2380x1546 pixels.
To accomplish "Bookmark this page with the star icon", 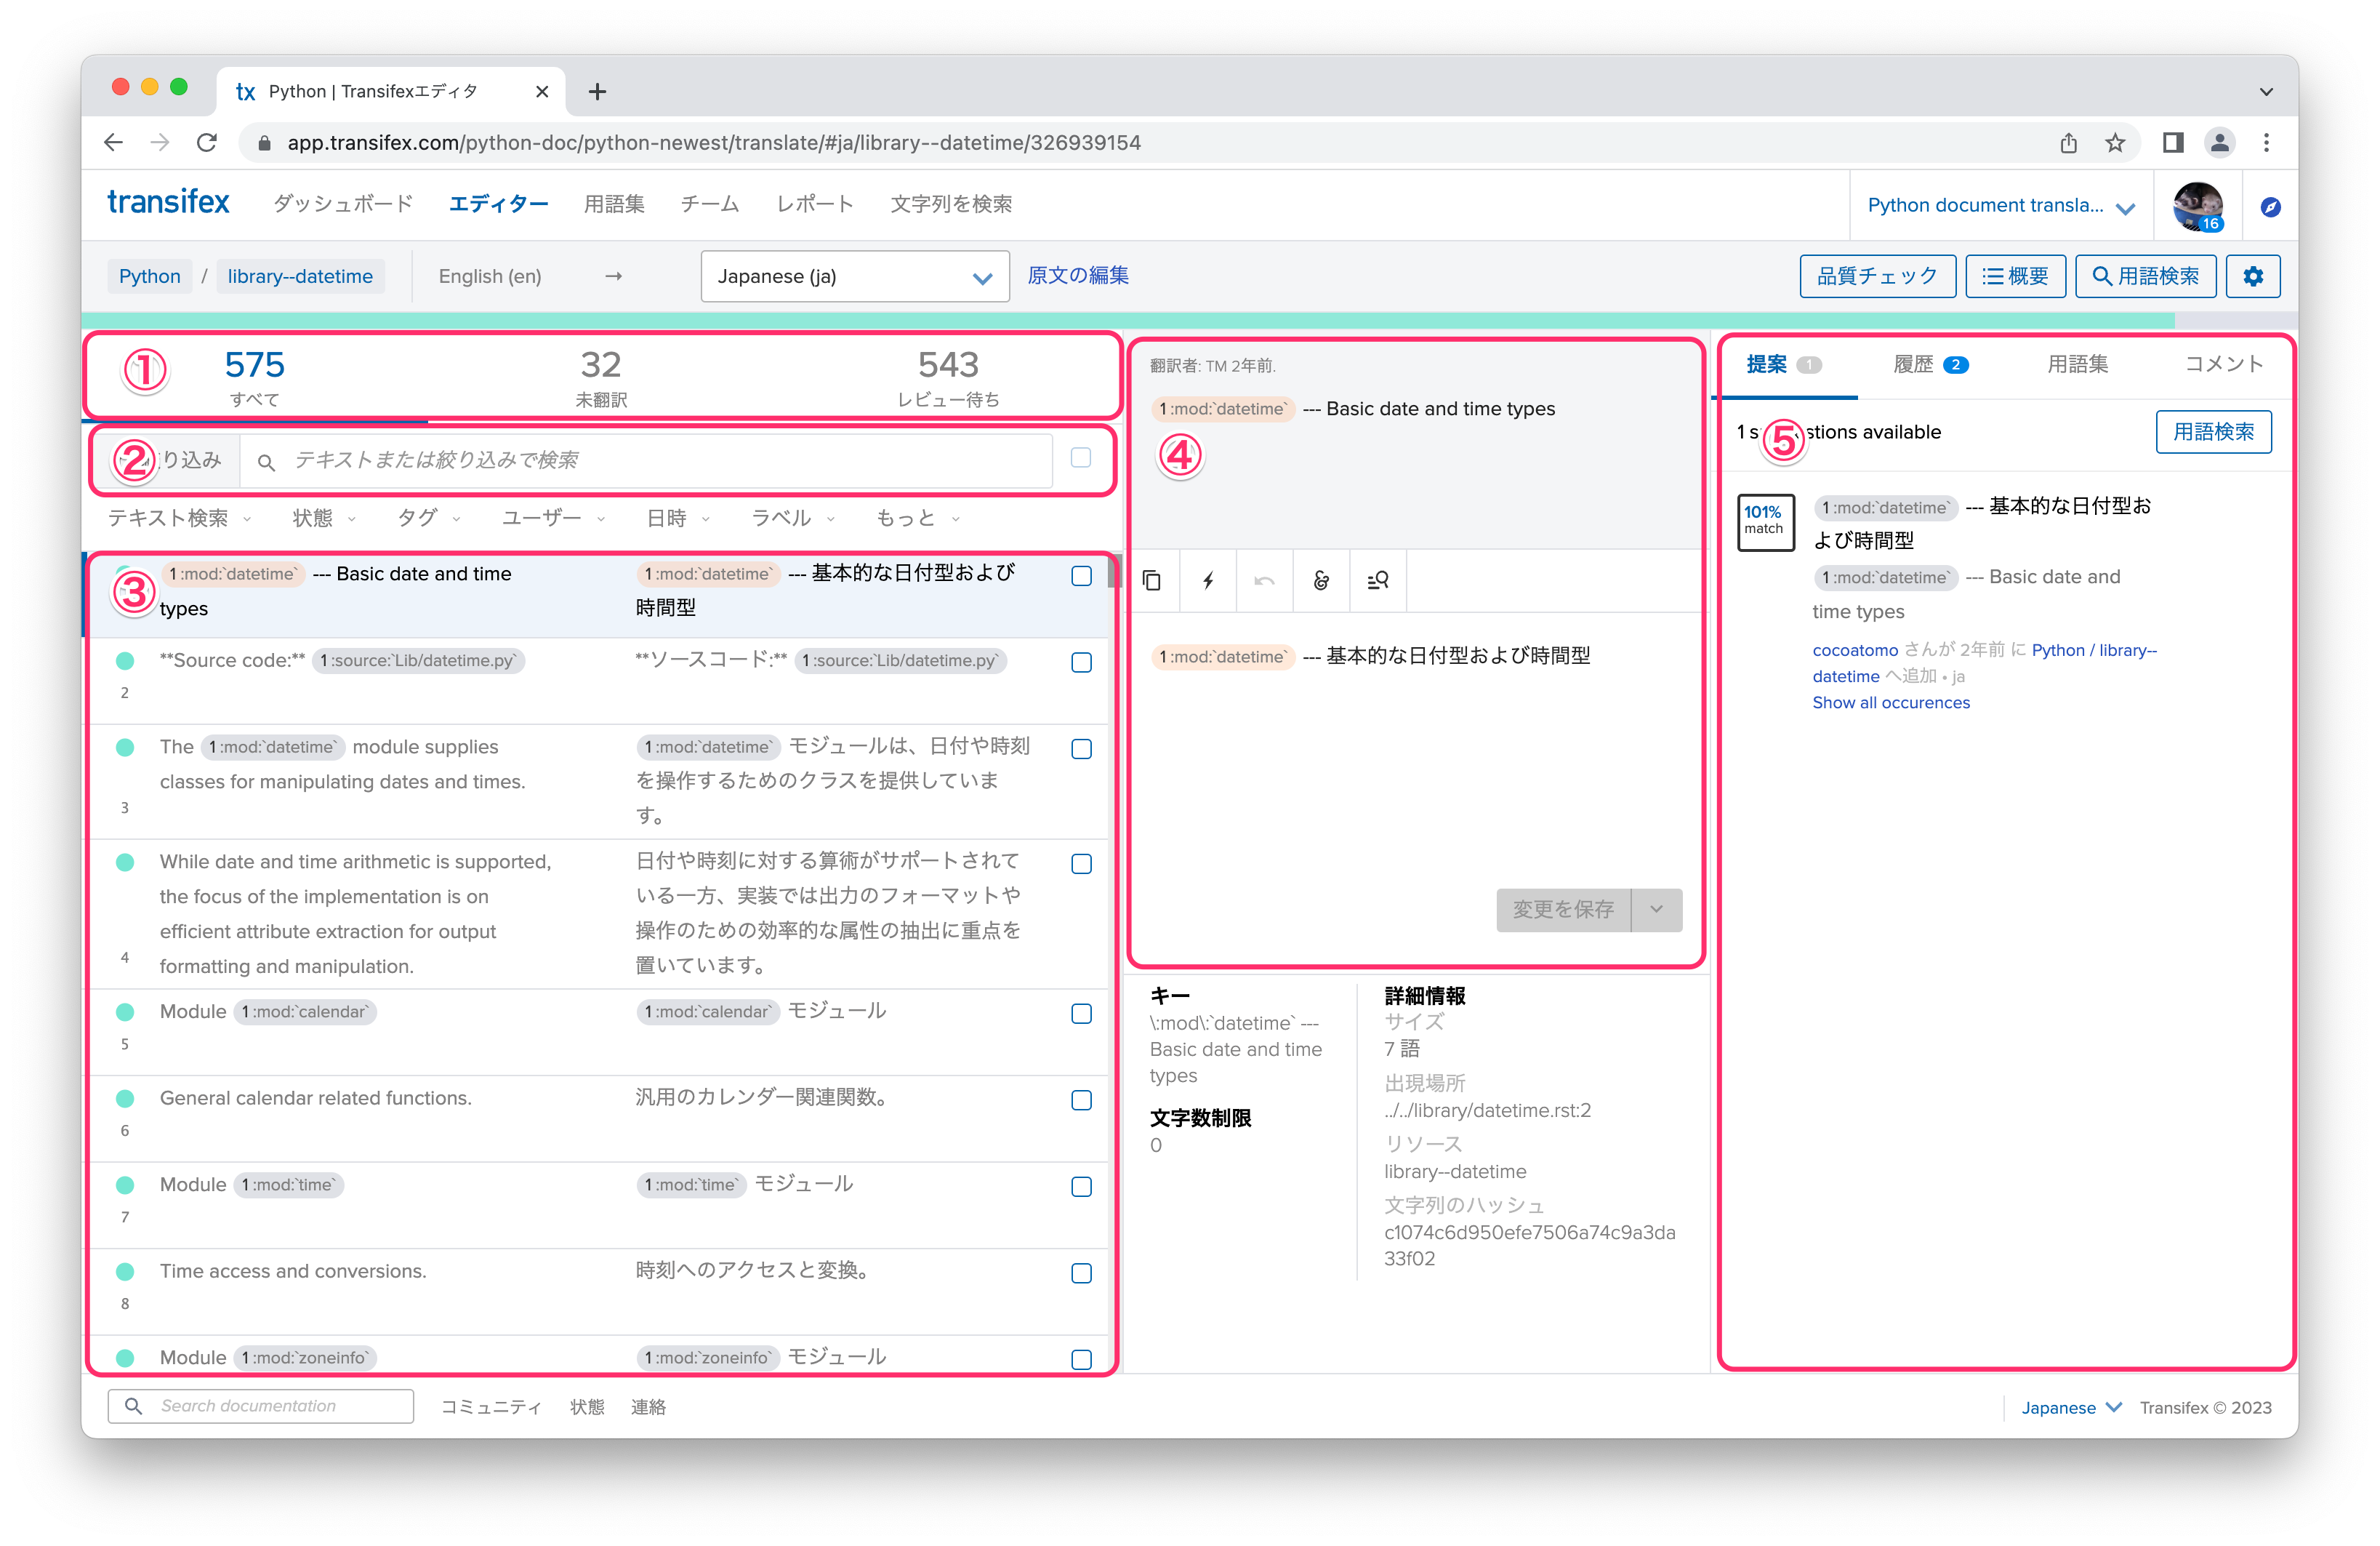I will click(2114, 143).
